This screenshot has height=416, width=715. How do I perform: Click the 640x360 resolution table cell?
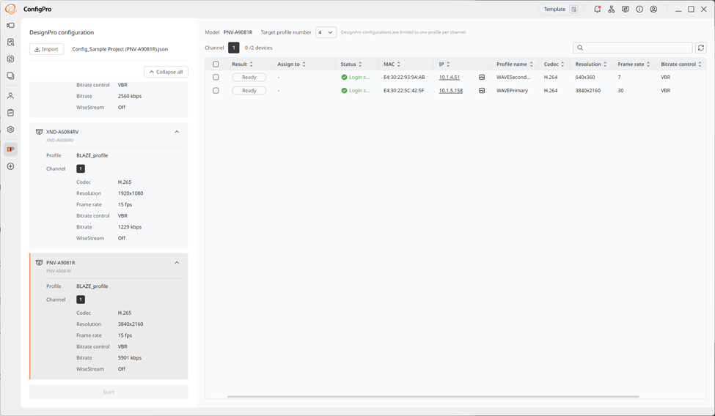(x=585, y=78)
